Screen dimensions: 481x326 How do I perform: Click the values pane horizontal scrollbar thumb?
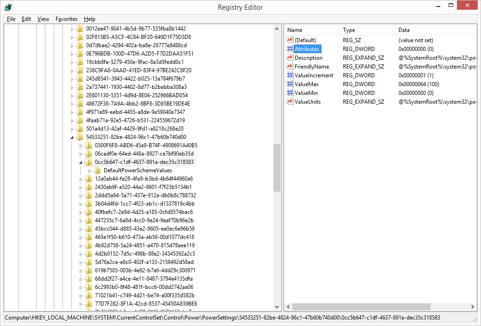coord(361,307)
